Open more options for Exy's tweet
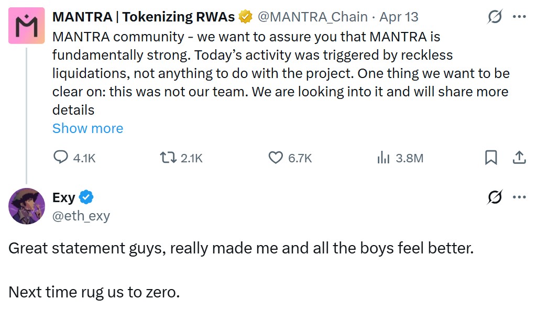 click(519, 197)
